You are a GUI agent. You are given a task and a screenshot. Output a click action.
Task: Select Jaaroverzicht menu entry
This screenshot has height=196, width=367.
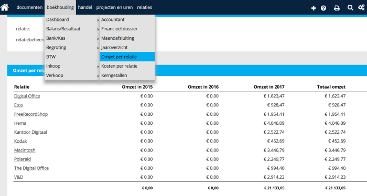point(127,47)
